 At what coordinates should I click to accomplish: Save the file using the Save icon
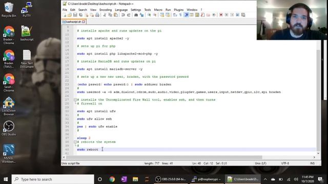[75, 15]
